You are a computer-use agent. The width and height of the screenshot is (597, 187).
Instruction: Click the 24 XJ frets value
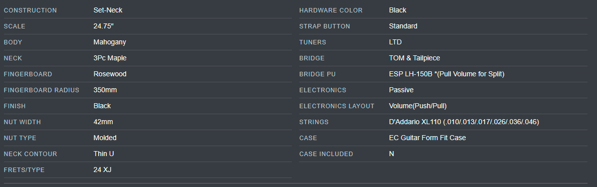pyautogui.click(x=102, y=170)
